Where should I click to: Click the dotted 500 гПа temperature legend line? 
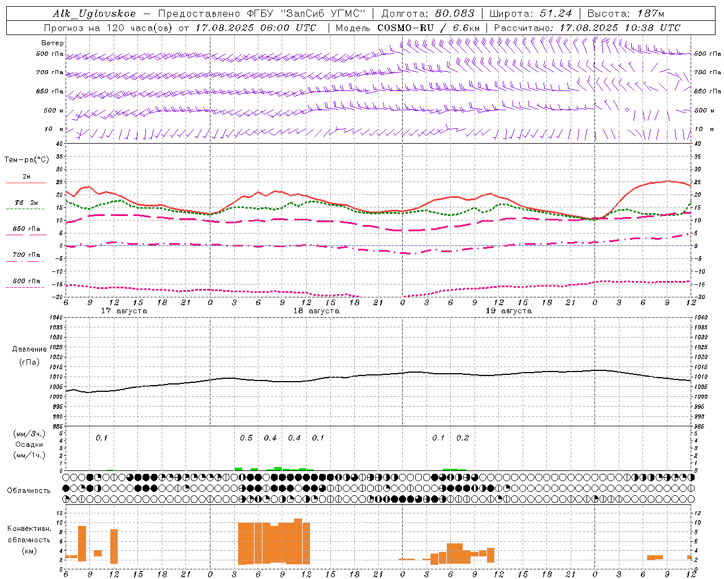click(x=25, y=287)
